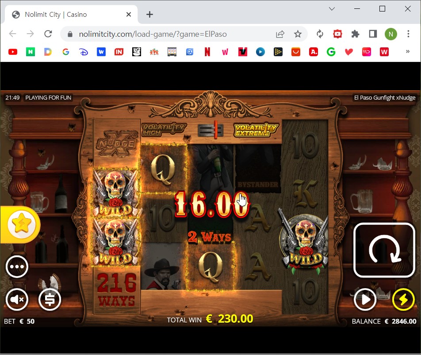Close the Nolimit City tab
421x355 pixels.
[x=129, y=15]
